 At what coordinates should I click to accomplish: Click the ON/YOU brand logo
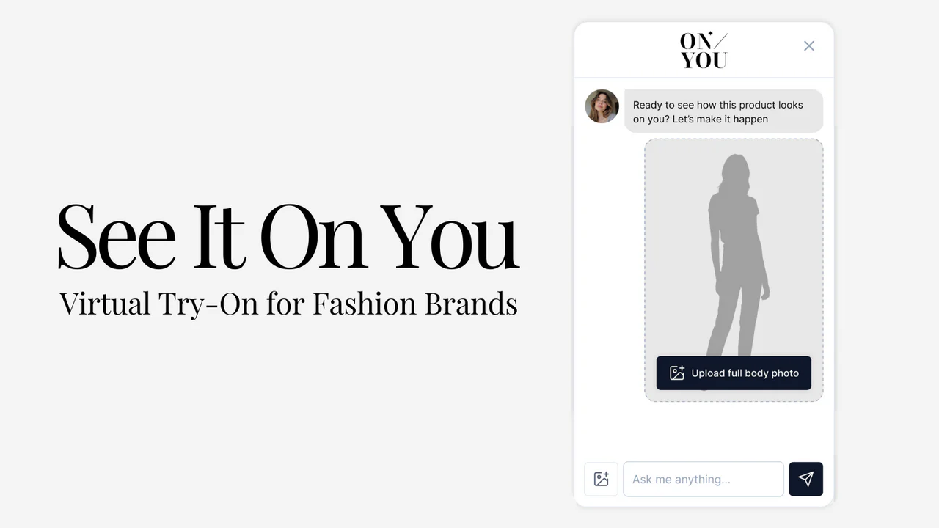704,51
